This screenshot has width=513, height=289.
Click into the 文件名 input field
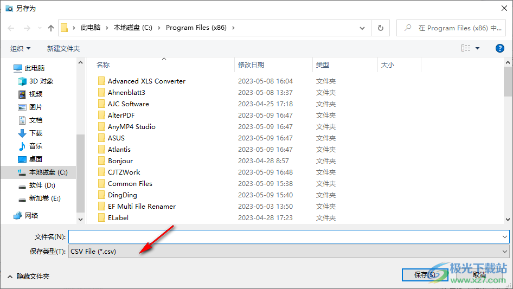[x=285, y=236]
